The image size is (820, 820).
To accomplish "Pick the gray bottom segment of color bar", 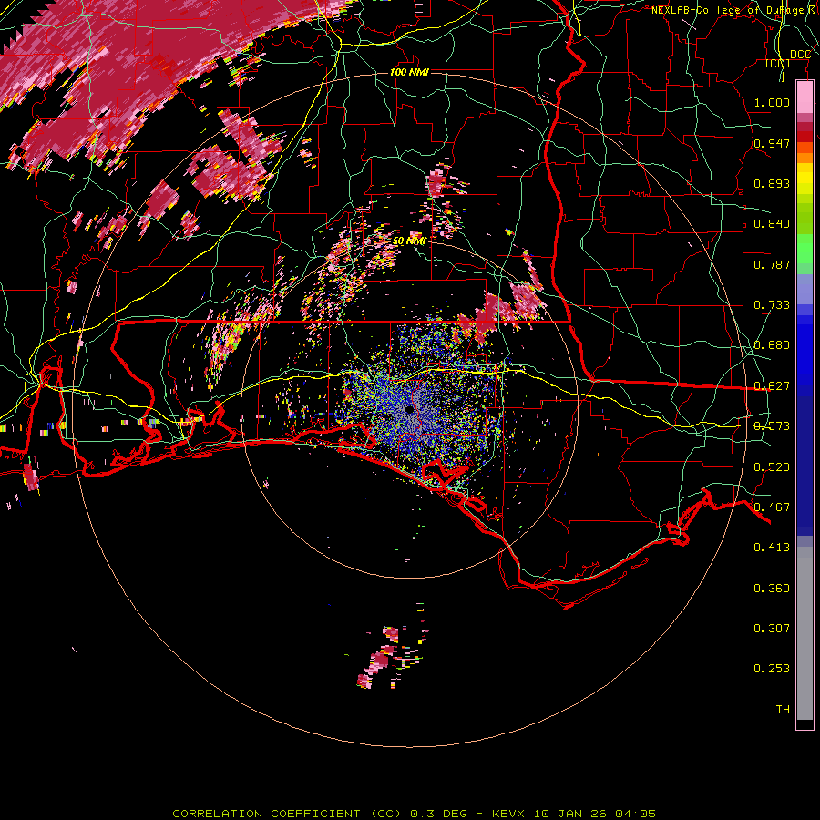I will pyautogui.click(x=805, y=633).
